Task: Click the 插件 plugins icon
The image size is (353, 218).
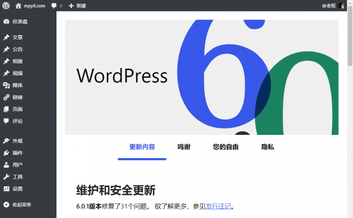Action: pos(6,153)
